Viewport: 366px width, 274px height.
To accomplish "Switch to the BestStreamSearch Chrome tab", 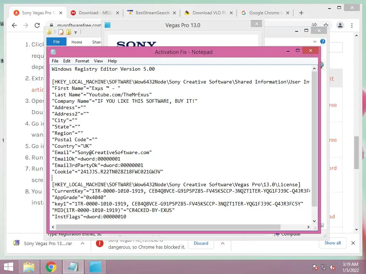I will [152, 13].
